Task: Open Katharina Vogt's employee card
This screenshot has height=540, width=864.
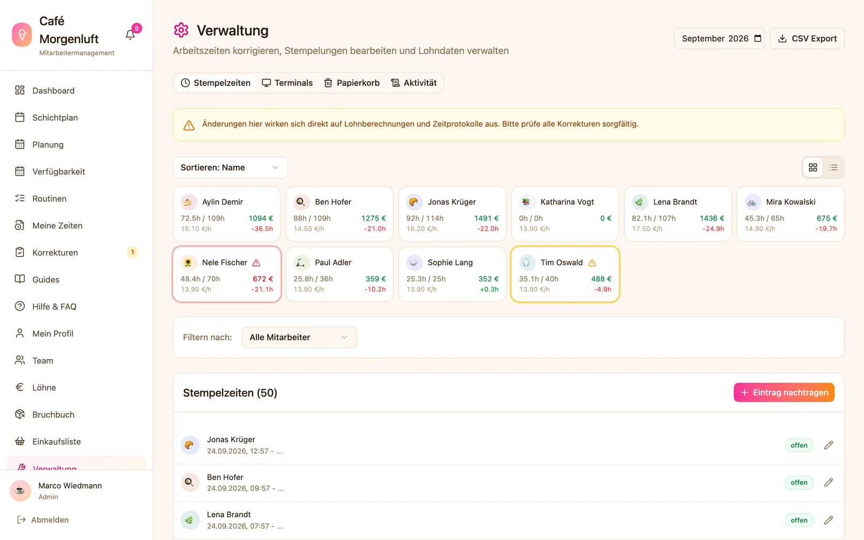Action: pos(565,214)
